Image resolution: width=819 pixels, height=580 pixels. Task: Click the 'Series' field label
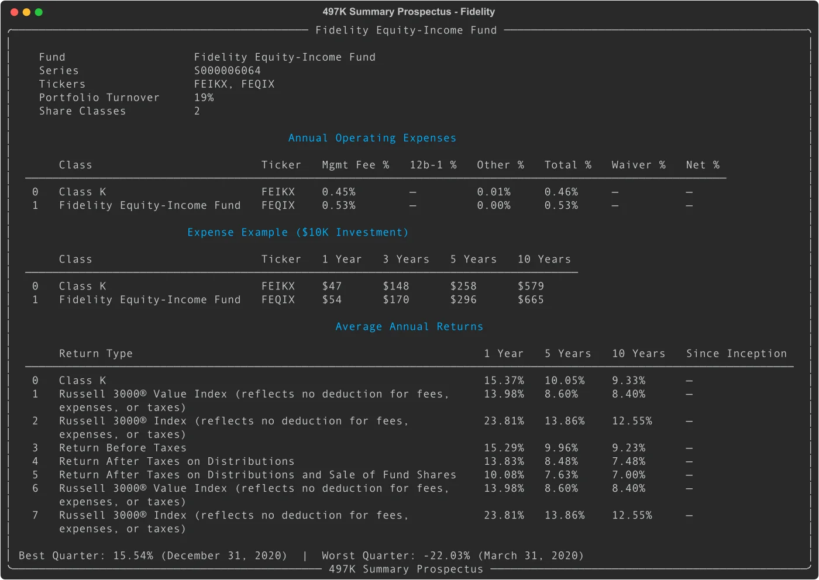[x=58, y=71]
